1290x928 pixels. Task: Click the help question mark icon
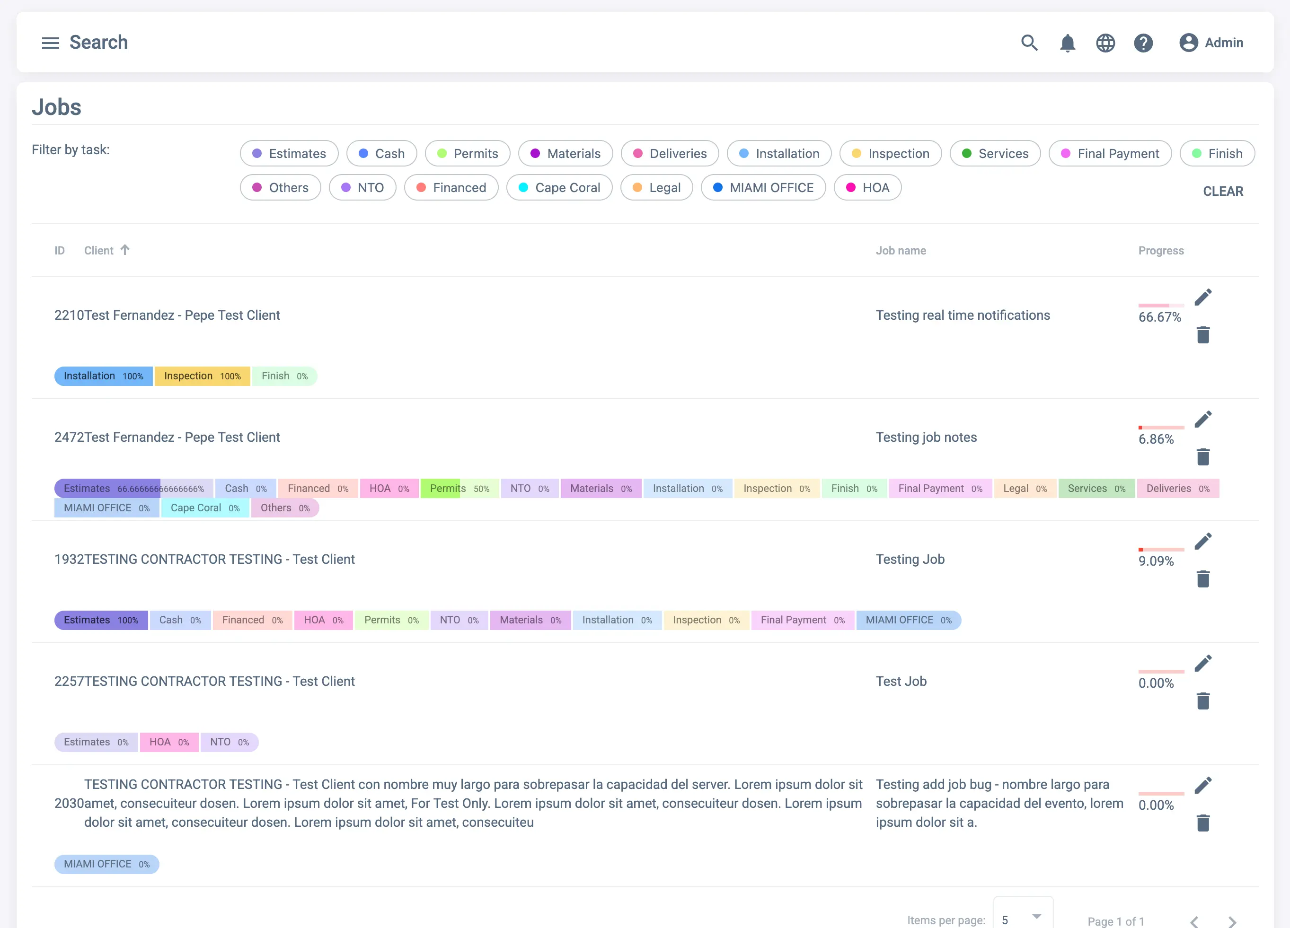pos(1143,43)
